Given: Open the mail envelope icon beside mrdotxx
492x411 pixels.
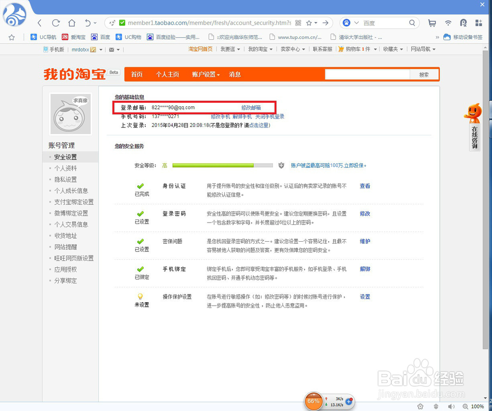Looking at the screenshot, I should [x=113, y=49].
